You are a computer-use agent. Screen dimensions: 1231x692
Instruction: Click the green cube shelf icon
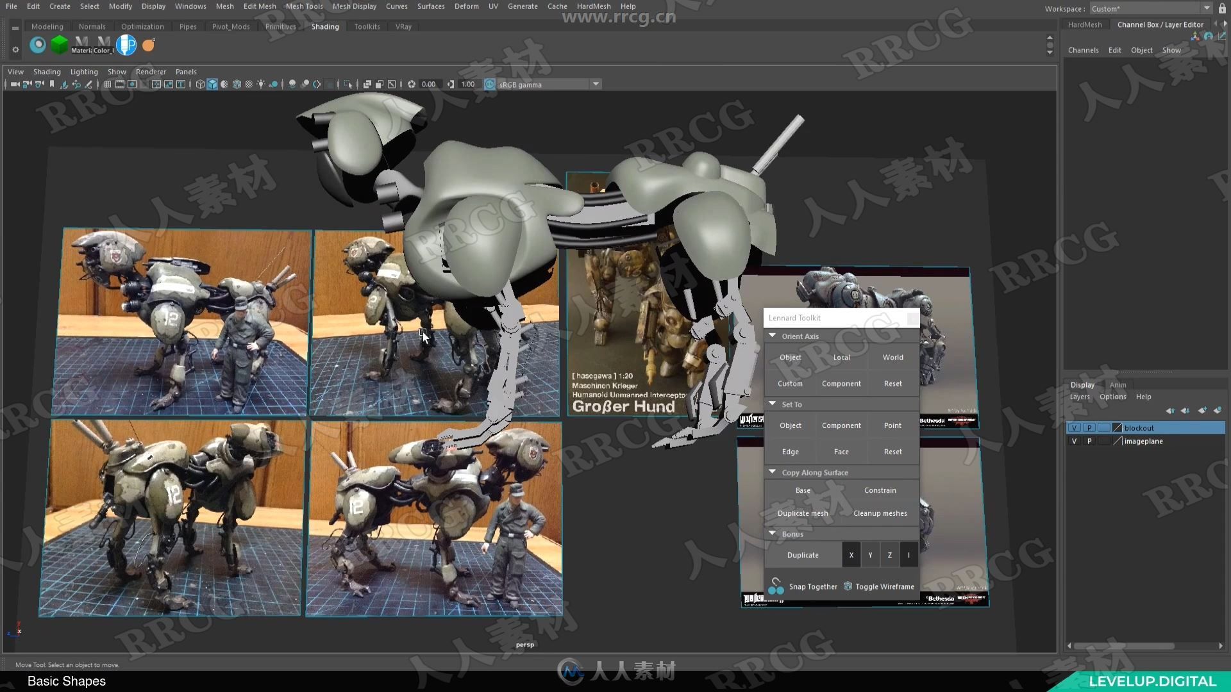tap(60, 45)
